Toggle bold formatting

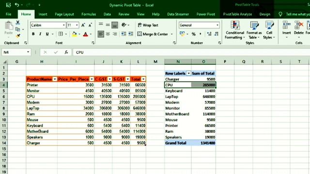33,34
